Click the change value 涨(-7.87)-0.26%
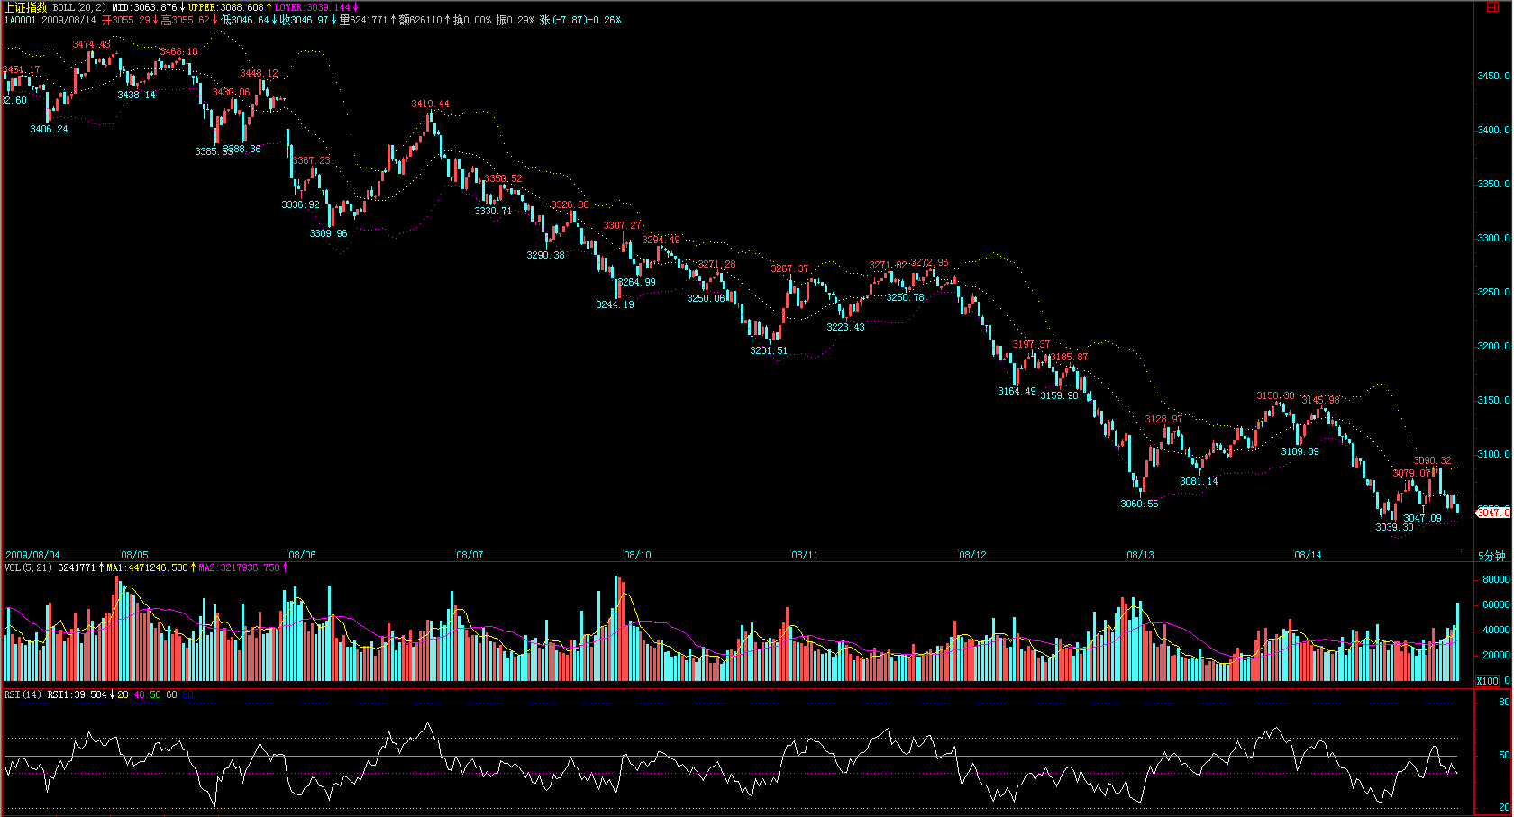 (x=580, y=20)
